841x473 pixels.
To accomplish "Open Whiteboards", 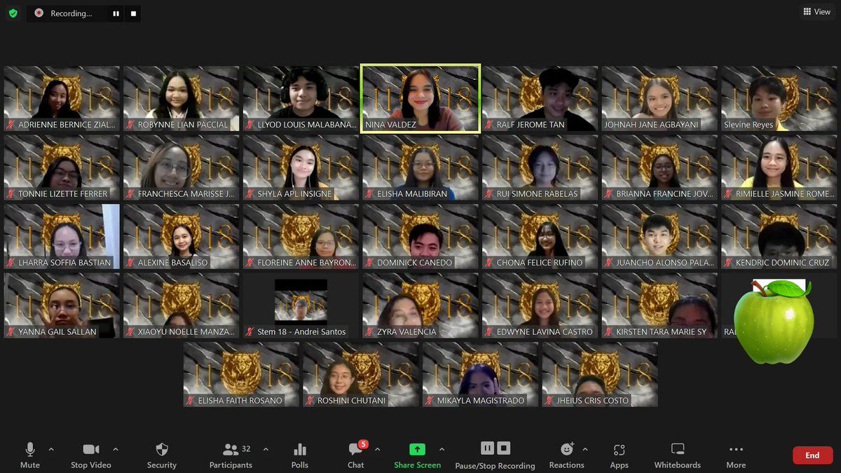I will 677,455.
